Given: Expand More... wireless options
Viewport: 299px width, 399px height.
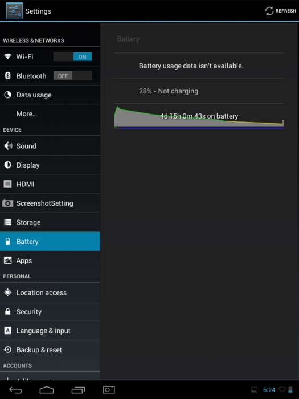Looking at the screenshot, I should 50,114.
